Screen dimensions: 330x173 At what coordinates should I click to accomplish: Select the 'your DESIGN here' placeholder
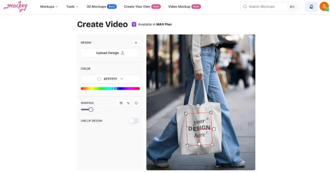199,128
